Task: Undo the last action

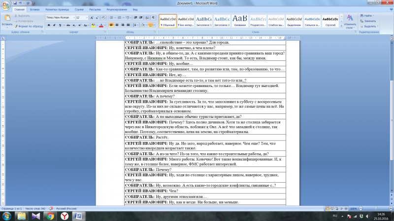Action: (20, 3)
